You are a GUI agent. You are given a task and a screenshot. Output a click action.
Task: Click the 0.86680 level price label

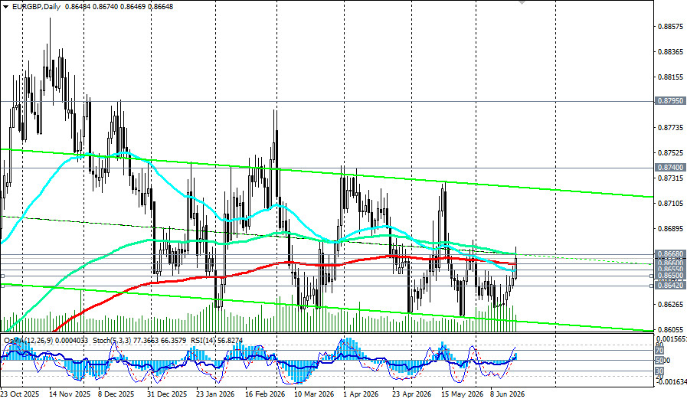tap(670, 254)
